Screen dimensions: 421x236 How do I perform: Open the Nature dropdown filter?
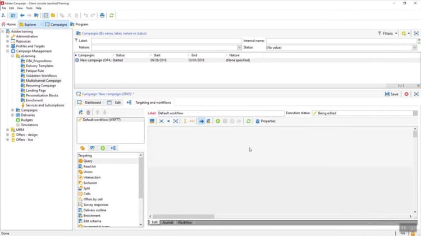click(x=239, y=48)
